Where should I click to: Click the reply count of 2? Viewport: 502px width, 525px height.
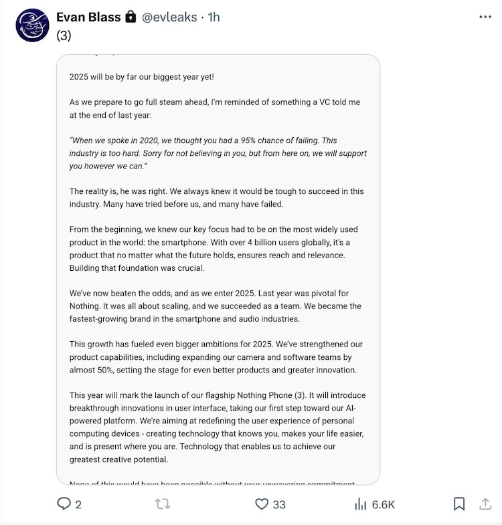click(x=78, y=505)
